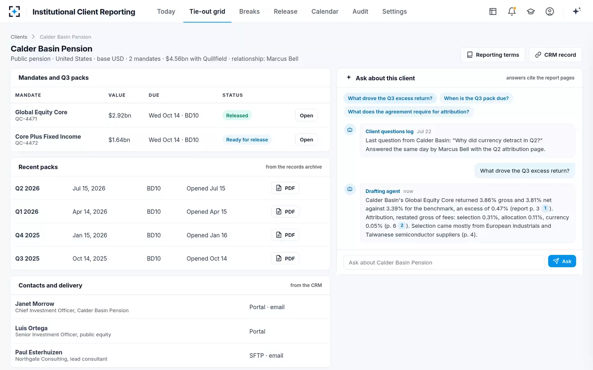The width and height of the screenshot is (593, 370).
Task: Click the SFTP · email delivery entry
Action: point(266,356)
